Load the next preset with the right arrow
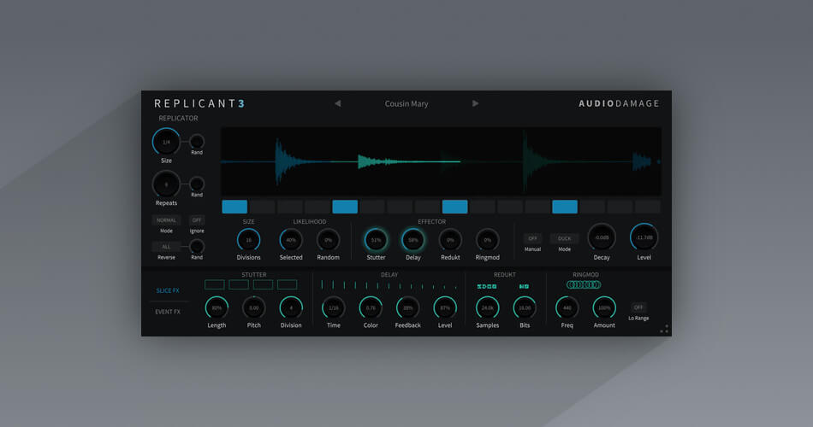Screen dimensions: 813x427 point(475,103)
